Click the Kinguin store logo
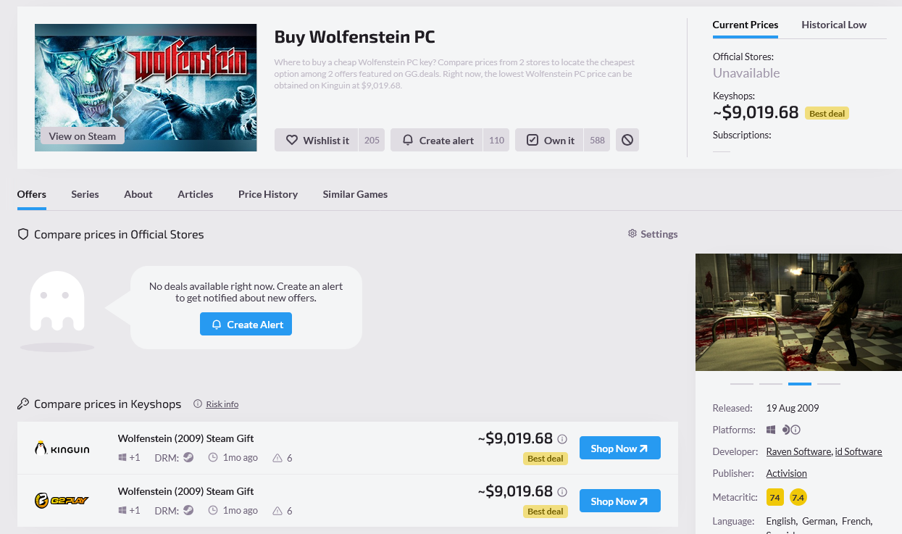 pos(62,449)
